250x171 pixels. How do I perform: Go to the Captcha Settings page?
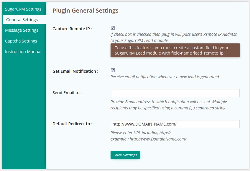point(21,41)
